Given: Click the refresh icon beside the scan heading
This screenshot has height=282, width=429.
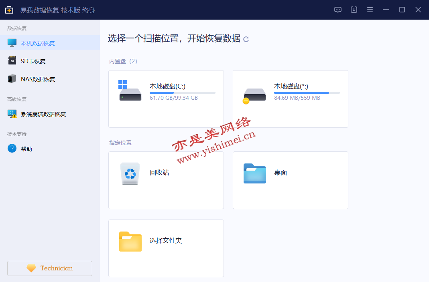Looking at the screenshot, I should click(x=246, y=39).
